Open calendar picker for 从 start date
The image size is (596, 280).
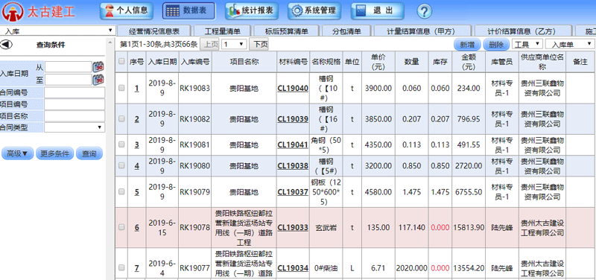pyautogui.click(x=98, y=67)
